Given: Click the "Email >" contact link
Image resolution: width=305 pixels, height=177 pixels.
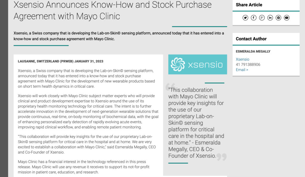Looking at the screenshot, I should pos(242,70).
